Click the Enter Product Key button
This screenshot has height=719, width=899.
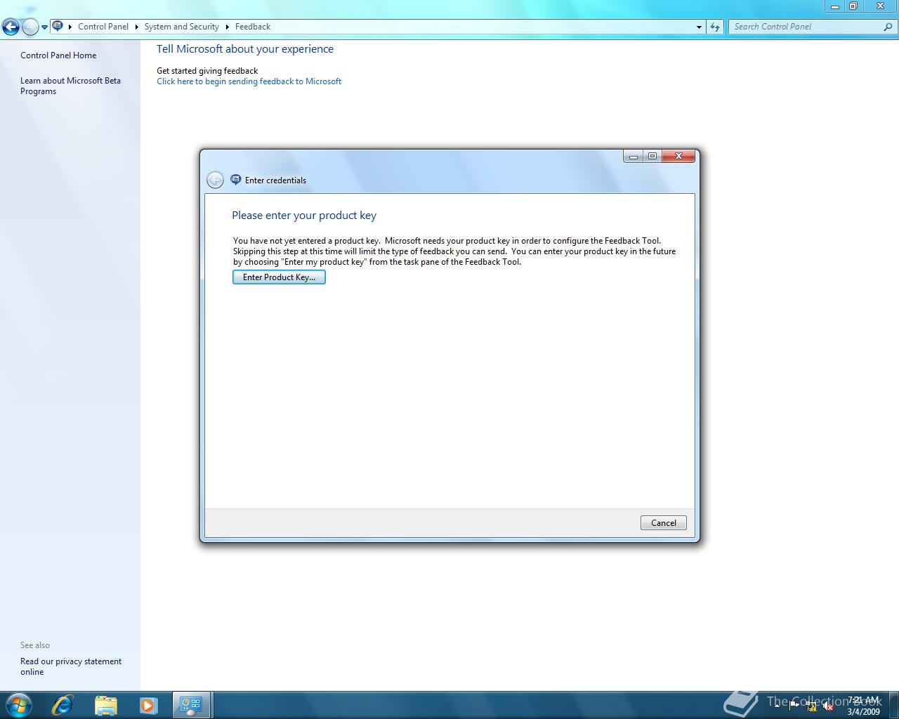tap(279, 277)
